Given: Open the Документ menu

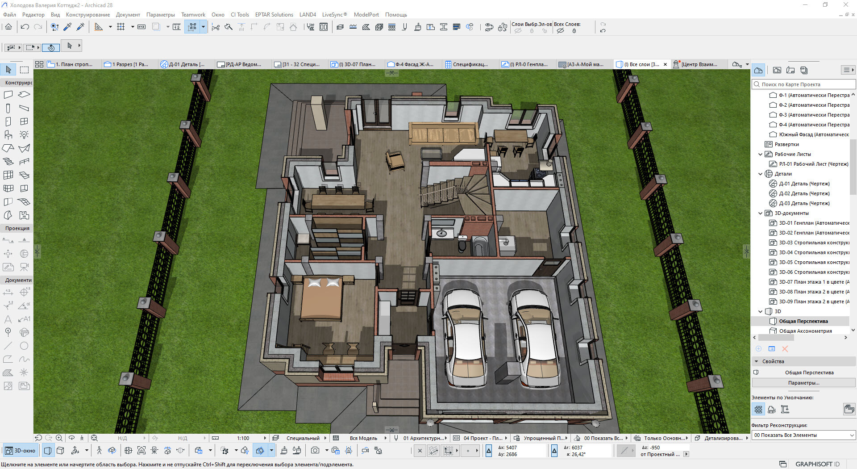Looking at the screenshot, I should pos(128,15).
